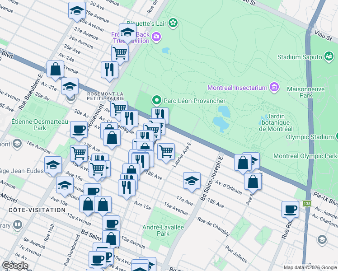Open Map data ©2026 Google attribution

coord(310,267)
